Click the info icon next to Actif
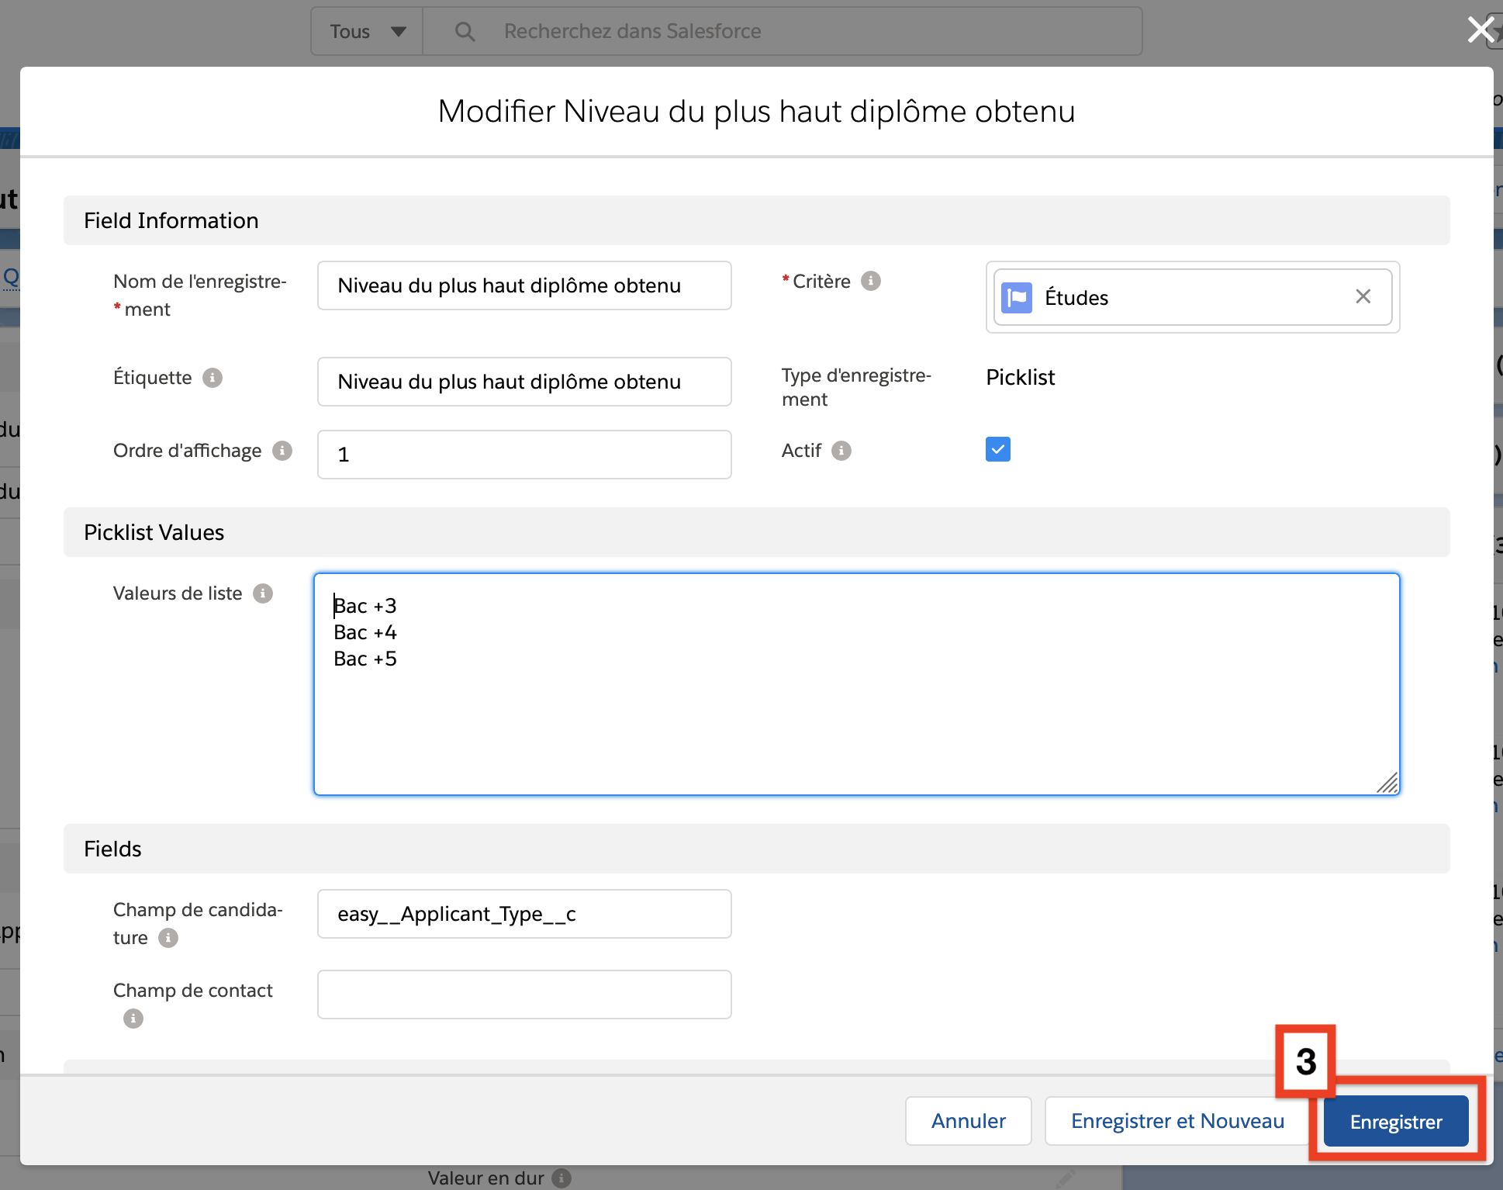The width and height of the screenshot is (1503, 1190). tap(841, 451)
